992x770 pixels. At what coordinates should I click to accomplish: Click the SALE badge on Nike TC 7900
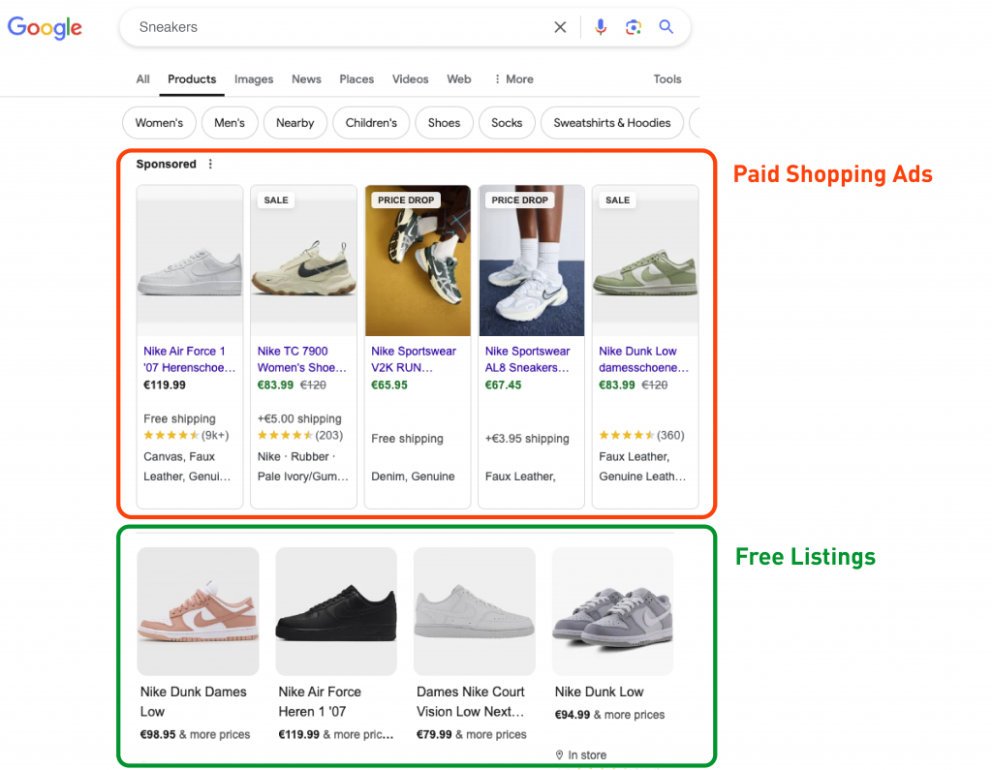[276, 200]
